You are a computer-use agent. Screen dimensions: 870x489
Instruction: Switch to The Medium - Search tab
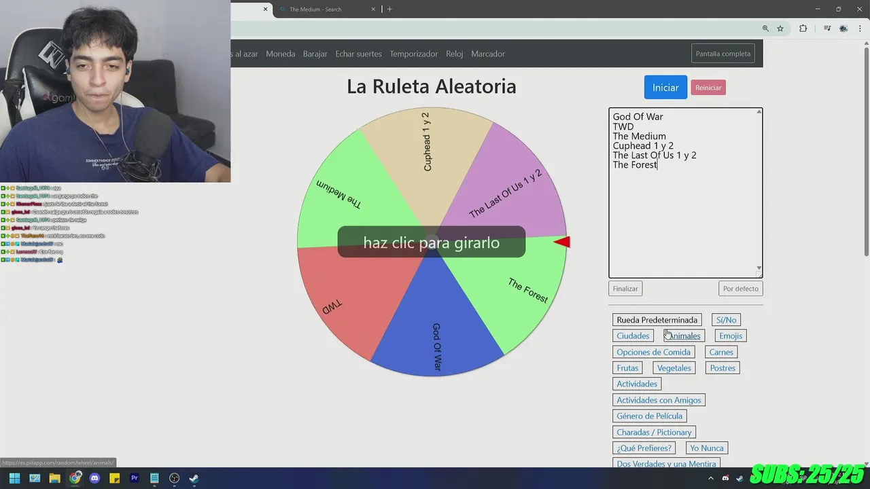(326, 9)
